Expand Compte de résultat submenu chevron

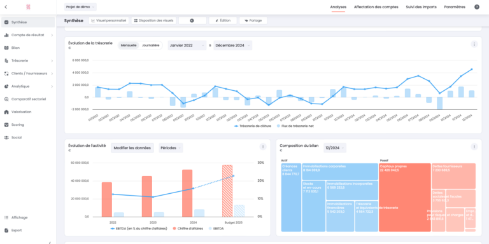[52, 35]
